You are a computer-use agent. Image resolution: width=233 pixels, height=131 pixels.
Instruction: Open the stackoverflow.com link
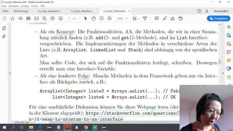[x=133, y=113]
